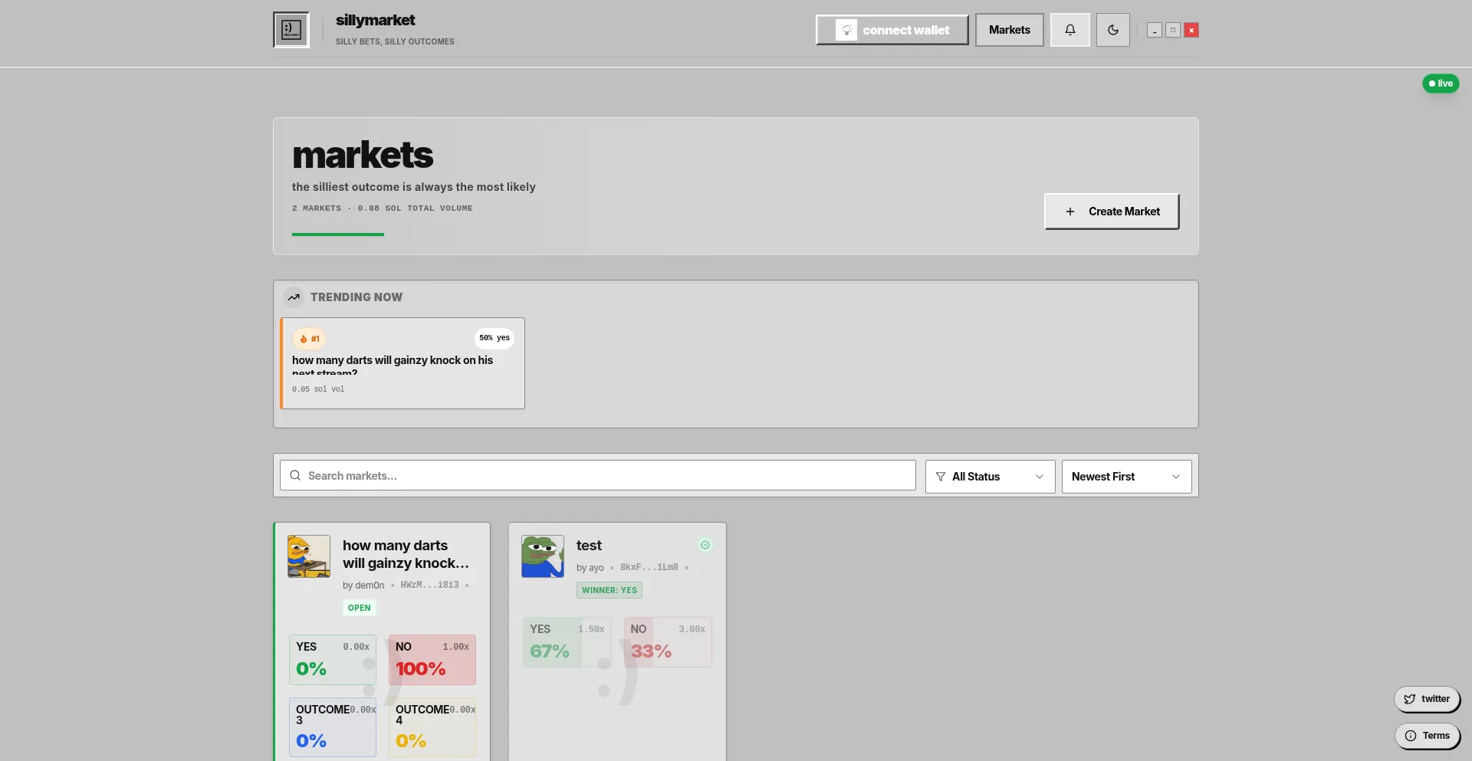
Task: Toggle dark mode moon icon
Action: [1112, 30]
